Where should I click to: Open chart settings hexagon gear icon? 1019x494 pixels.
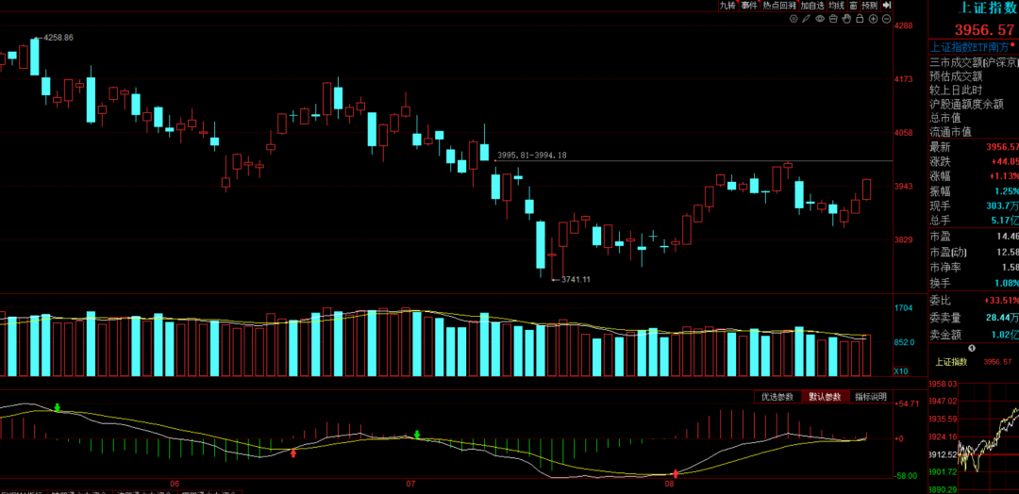point(793,20)
